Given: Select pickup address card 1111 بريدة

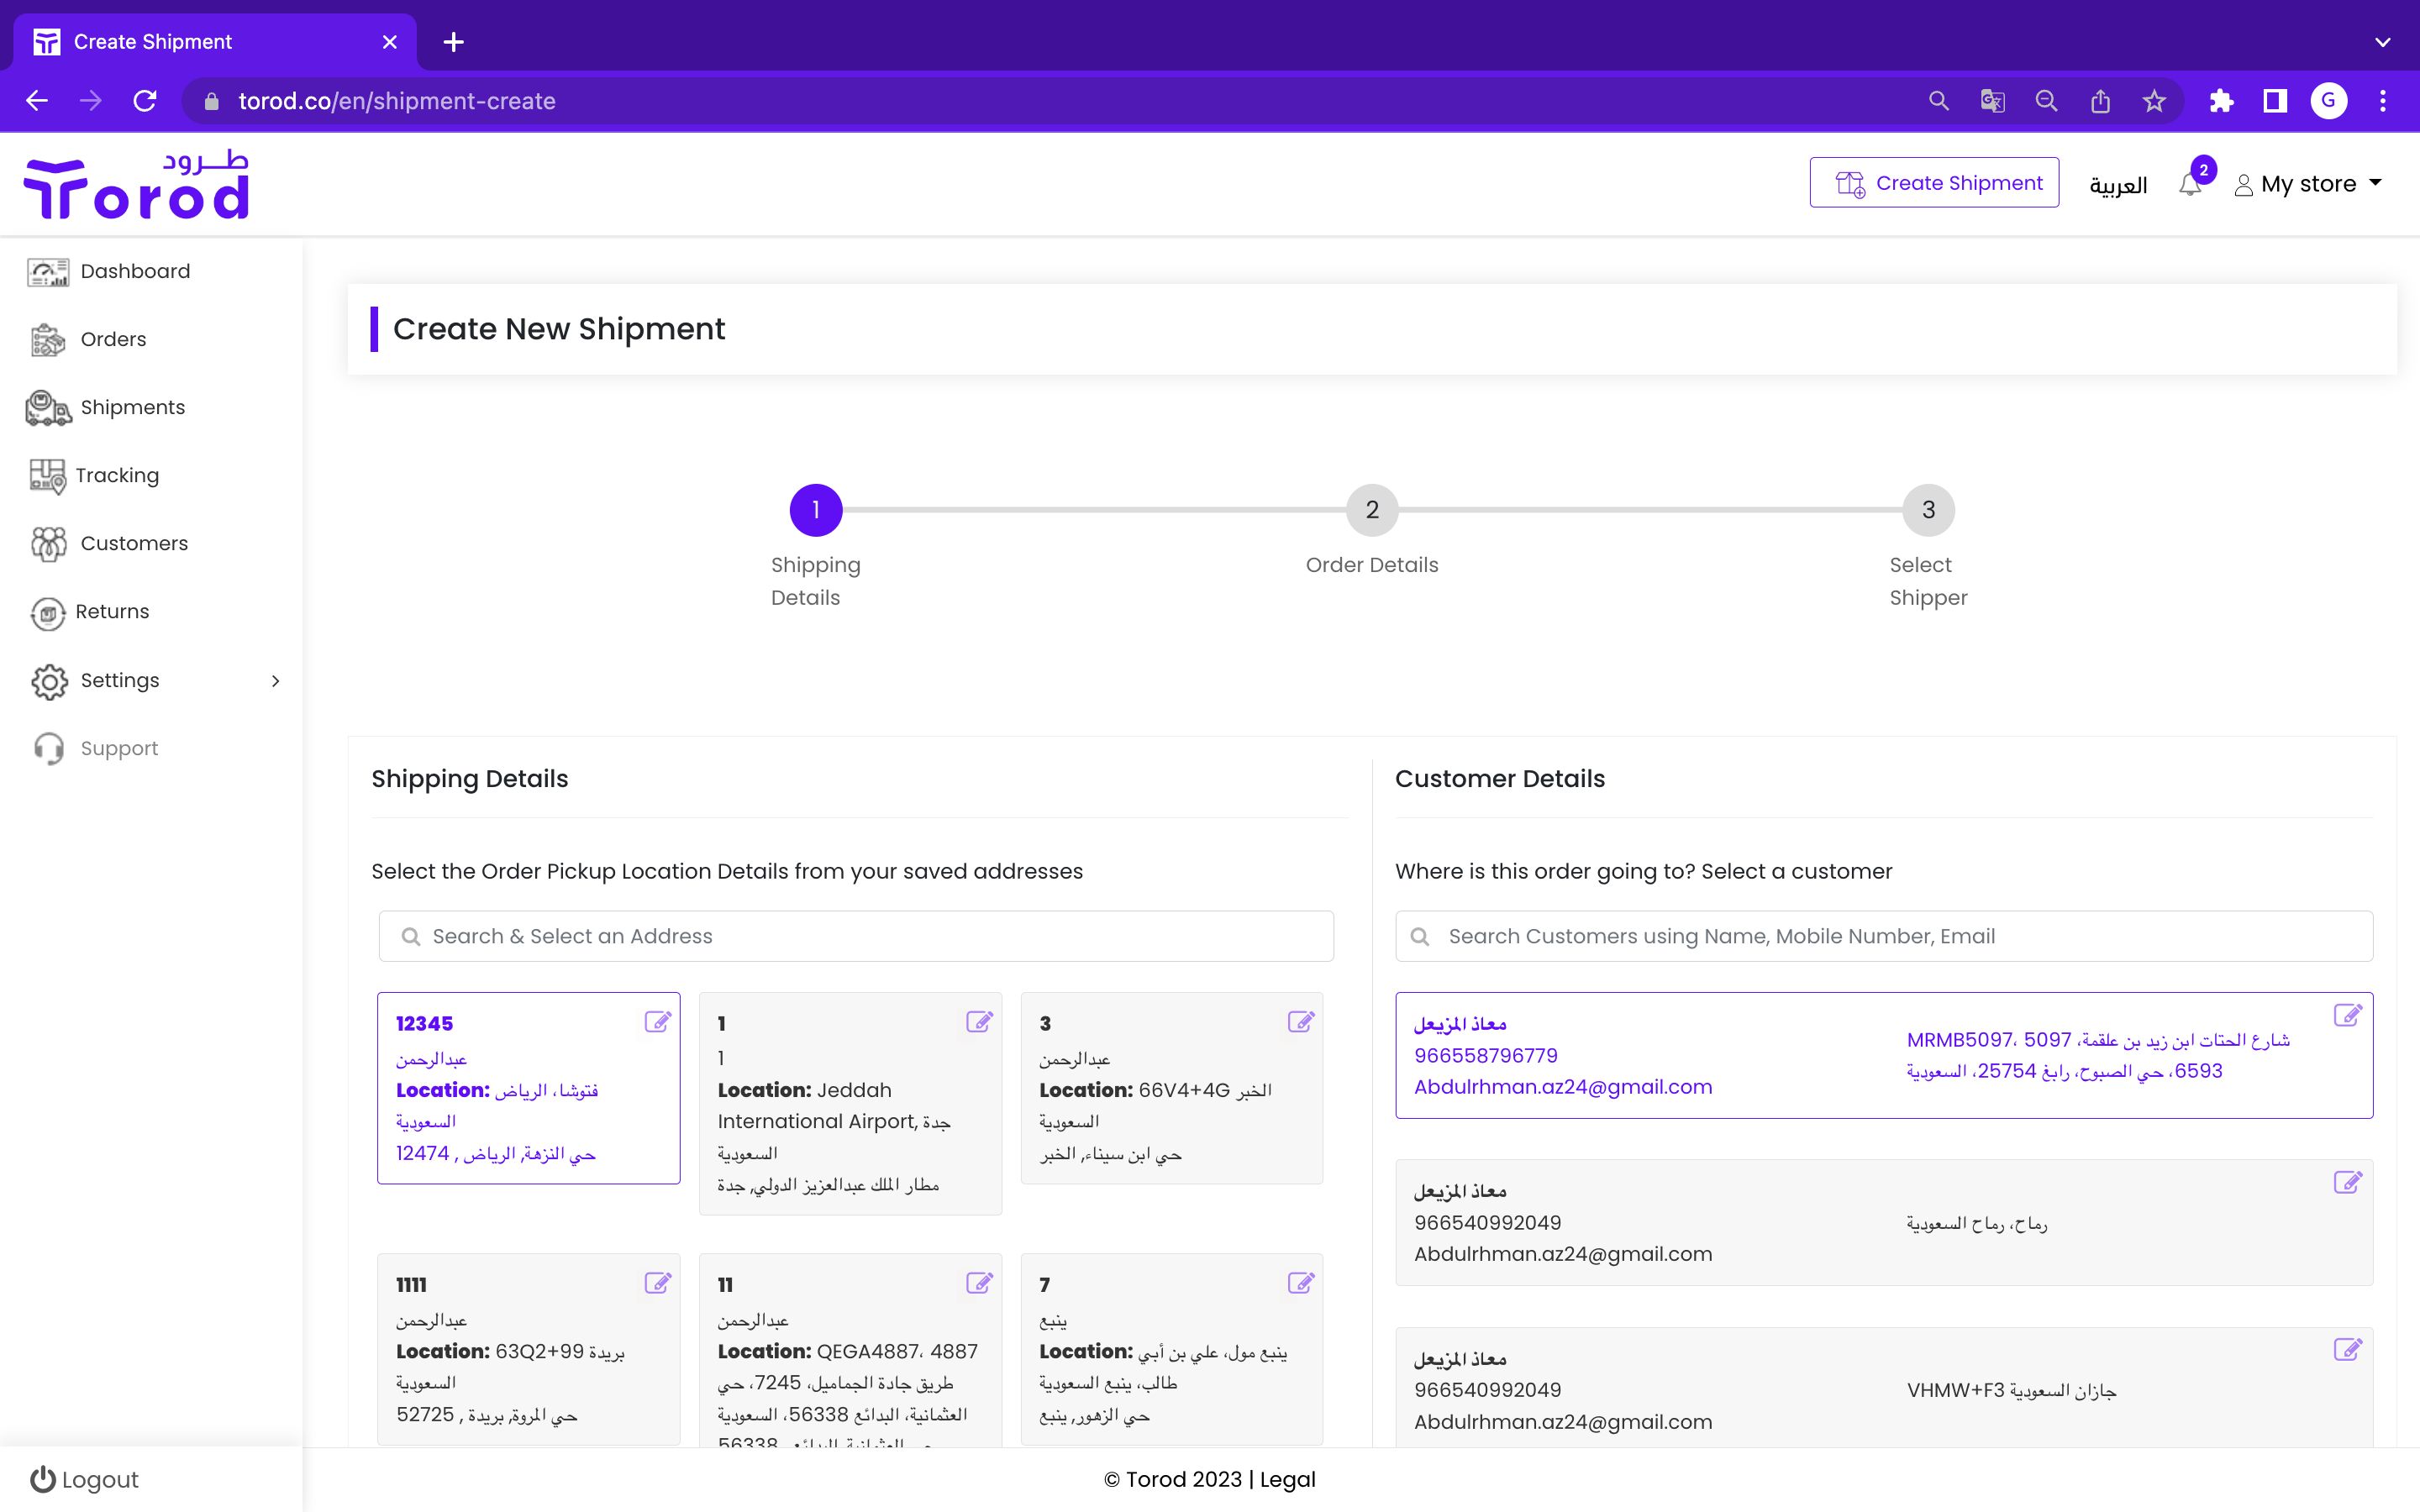Looking at the screenshot, I should (x=529, y=1349).
